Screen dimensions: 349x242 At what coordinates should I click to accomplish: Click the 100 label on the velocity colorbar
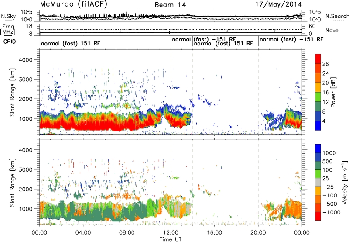(x=328, y=170)
